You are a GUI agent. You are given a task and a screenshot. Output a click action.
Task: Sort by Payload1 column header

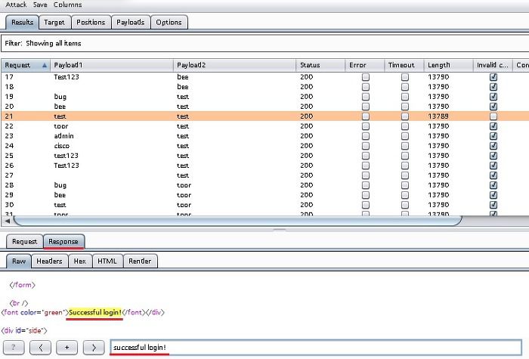pyautogui.click(x=112, y=65)
